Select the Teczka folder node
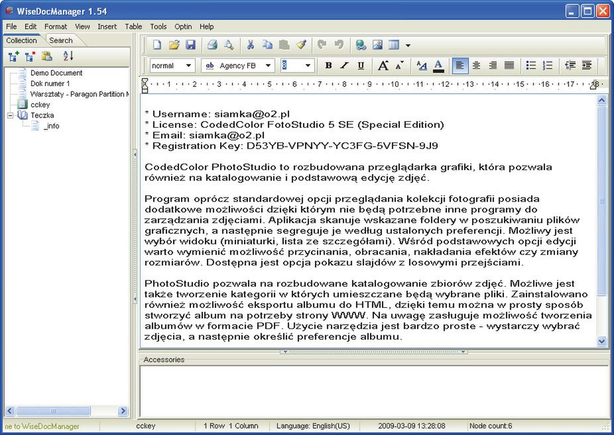This screenshot has height=435, width=614. (x=42, y=115)
